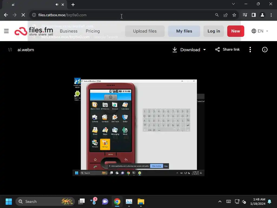The width and height of the screenshot is (277, 208).
Task: Open the Chrome tab search chevron
Action: [233, 4]
